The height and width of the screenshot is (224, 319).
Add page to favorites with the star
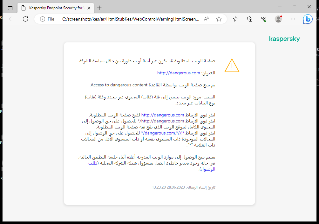tap(219, 19)
